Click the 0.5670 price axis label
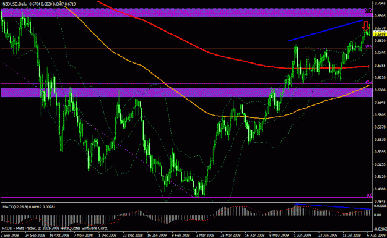387x238 pixels. click(380, 127)
